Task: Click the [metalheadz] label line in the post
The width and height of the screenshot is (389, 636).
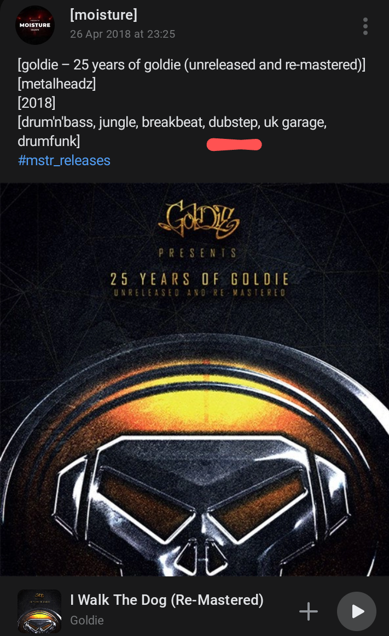Action: pyautogui.click(x=57, y=84)
